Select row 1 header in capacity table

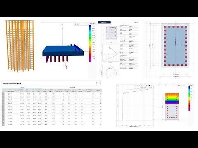pos(3,94)
